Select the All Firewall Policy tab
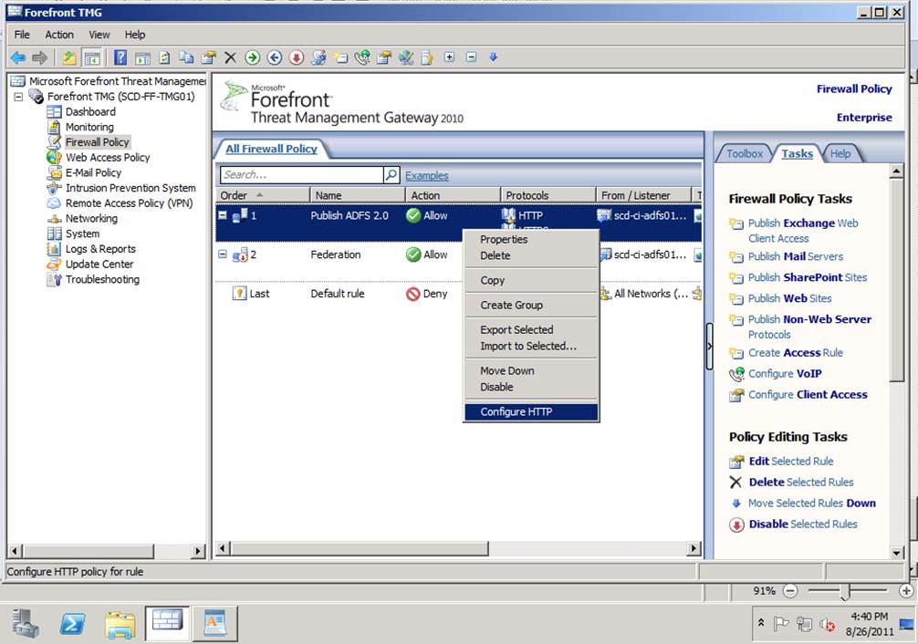The height and width of the screenshot is (644, 918). point(272,149)
